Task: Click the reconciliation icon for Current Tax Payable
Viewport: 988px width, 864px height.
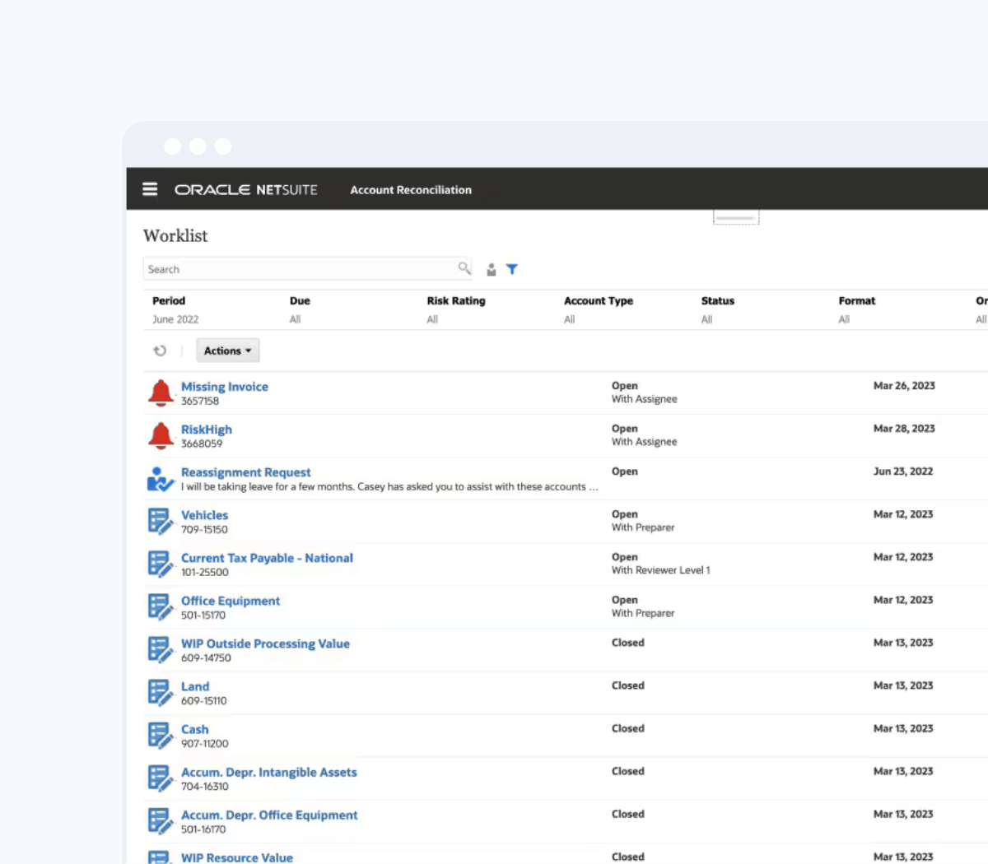Action: 161,564
